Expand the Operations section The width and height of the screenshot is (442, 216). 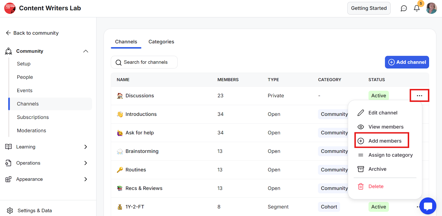pyautogui.click(x=86, y=163)
